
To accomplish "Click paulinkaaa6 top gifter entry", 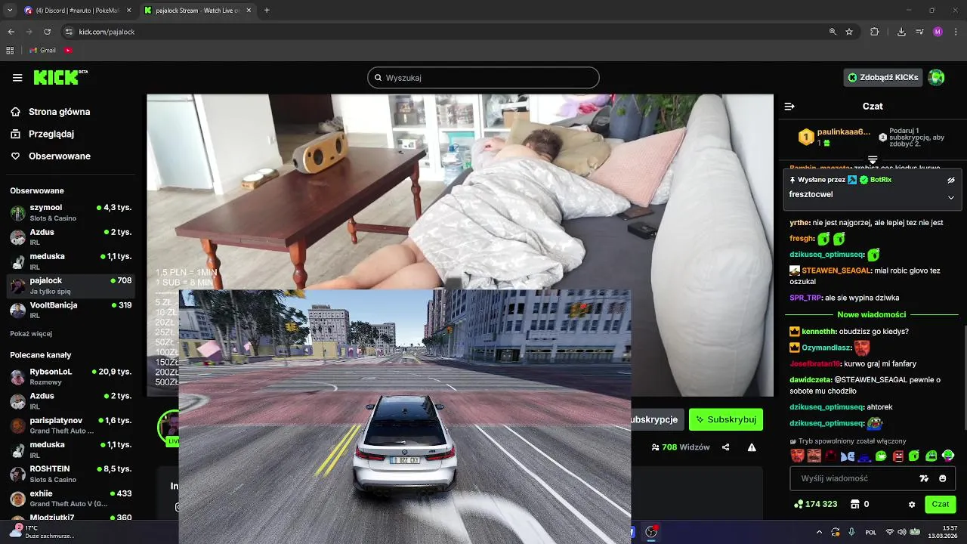I will coord(835,137).
